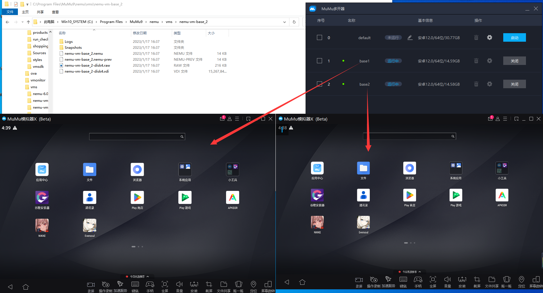Image resolution: width=543 pixels, height=293 pixels.
Task: Open 文件 tab in Explorer ribbon
Action: 10,12
